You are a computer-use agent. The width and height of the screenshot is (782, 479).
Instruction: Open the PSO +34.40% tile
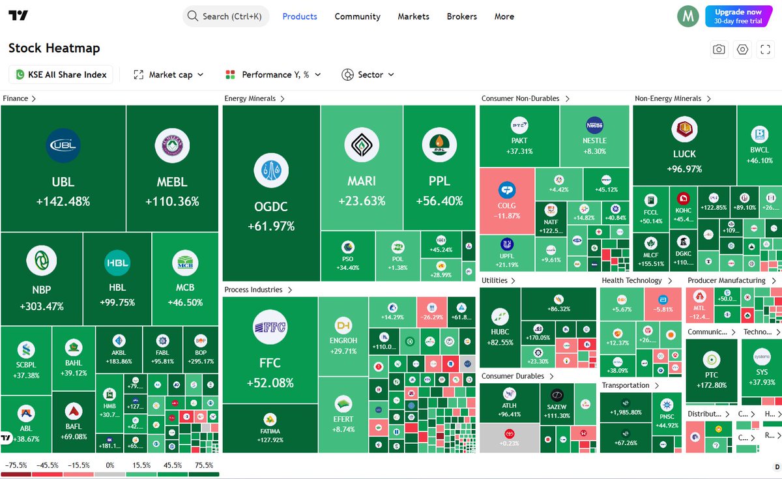coord(347,255)
